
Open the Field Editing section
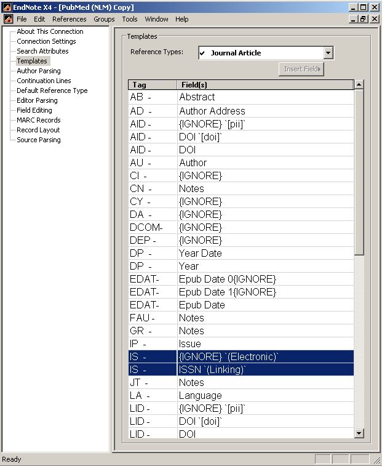pos(34,110)
